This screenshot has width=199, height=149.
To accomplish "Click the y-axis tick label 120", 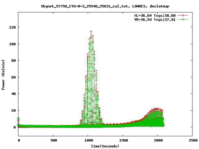I will (x=12, y=27).
